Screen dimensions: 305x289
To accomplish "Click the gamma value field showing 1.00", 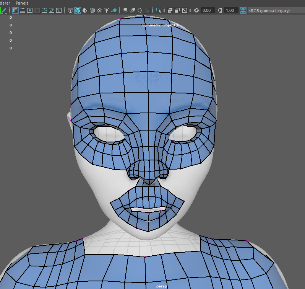I will 230,10.
